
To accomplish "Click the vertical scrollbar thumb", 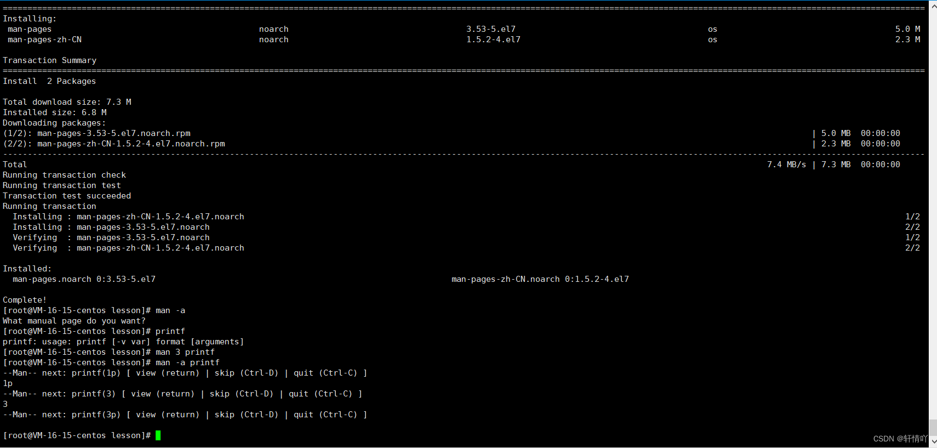I will coord(933,428).
